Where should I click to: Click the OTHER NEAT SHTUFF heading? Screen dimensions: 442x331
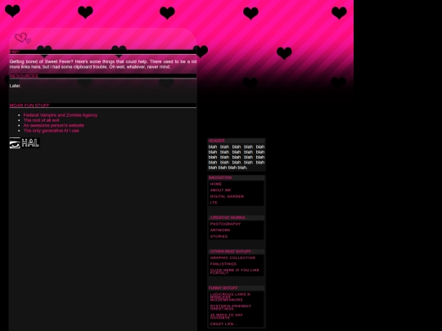click(231, 252)
